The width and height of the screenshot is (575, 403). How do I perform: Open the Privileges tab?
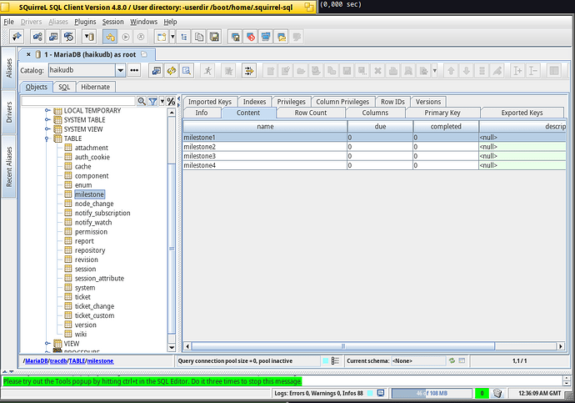point(291,102)
